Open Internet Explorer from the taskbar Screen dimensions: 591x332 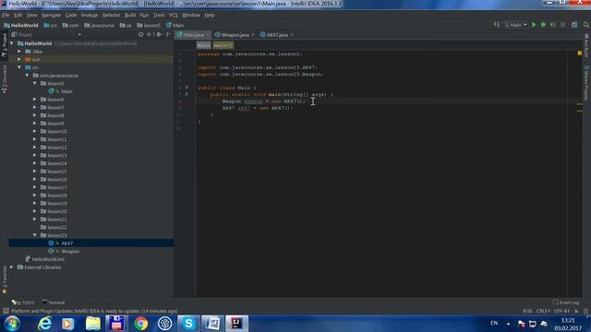(45, 324)
